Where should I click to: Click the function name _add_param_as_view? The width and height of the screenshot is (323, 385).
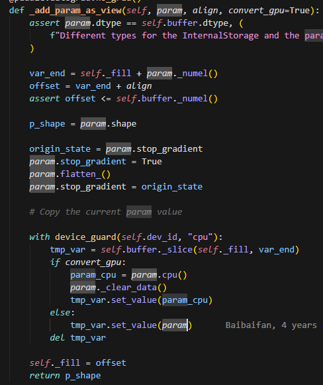coord(75,11)
